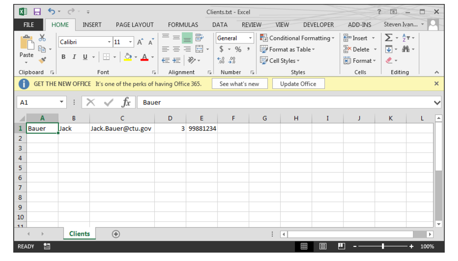Switch to INSERT tab
This screenshot has width=458, height=261.
92,25
